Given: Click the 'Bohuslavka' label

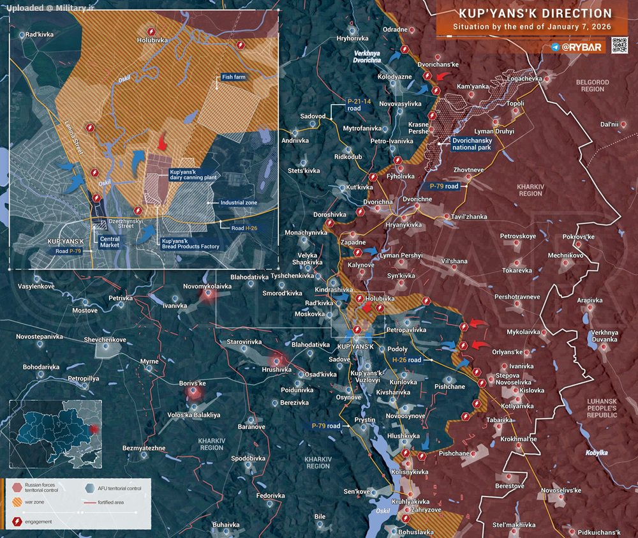Looking at the screenshot, I should point(416,532).
